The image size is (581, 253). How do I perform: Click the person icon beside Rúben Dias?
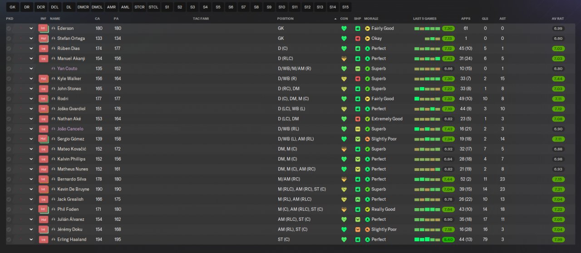(53, 49)
